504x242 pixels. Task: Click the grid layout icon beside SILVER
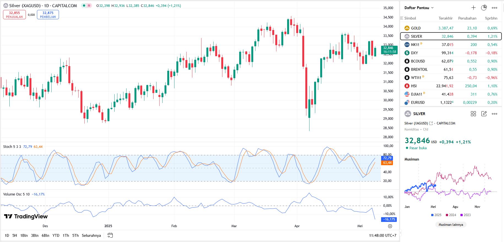pos(473,114)
